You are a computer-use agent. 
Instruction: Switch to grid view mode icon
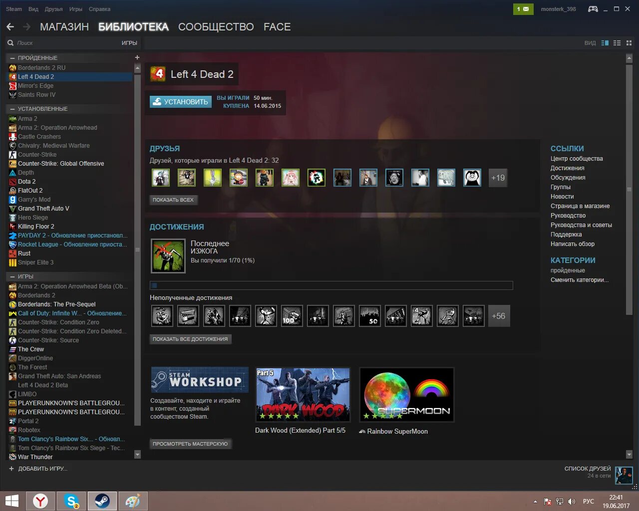click(x=629, y=43)
